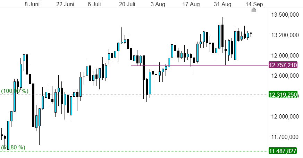Click the 12.000,000 price axis value

point(285,116)
